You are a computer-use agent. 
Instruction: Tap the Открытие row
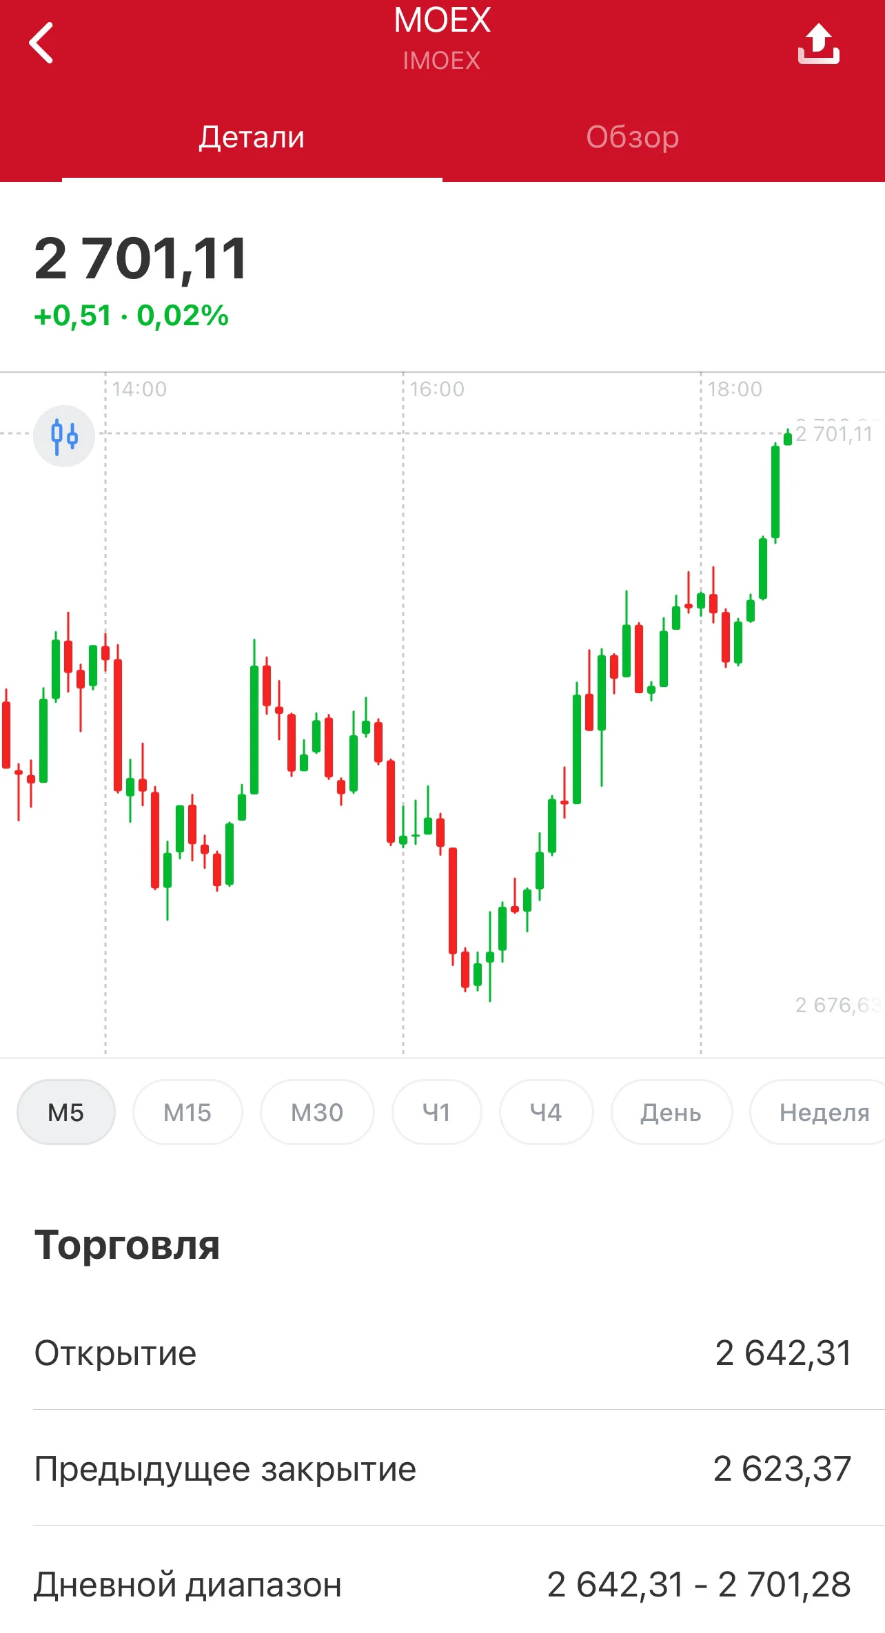point(443,1353)
